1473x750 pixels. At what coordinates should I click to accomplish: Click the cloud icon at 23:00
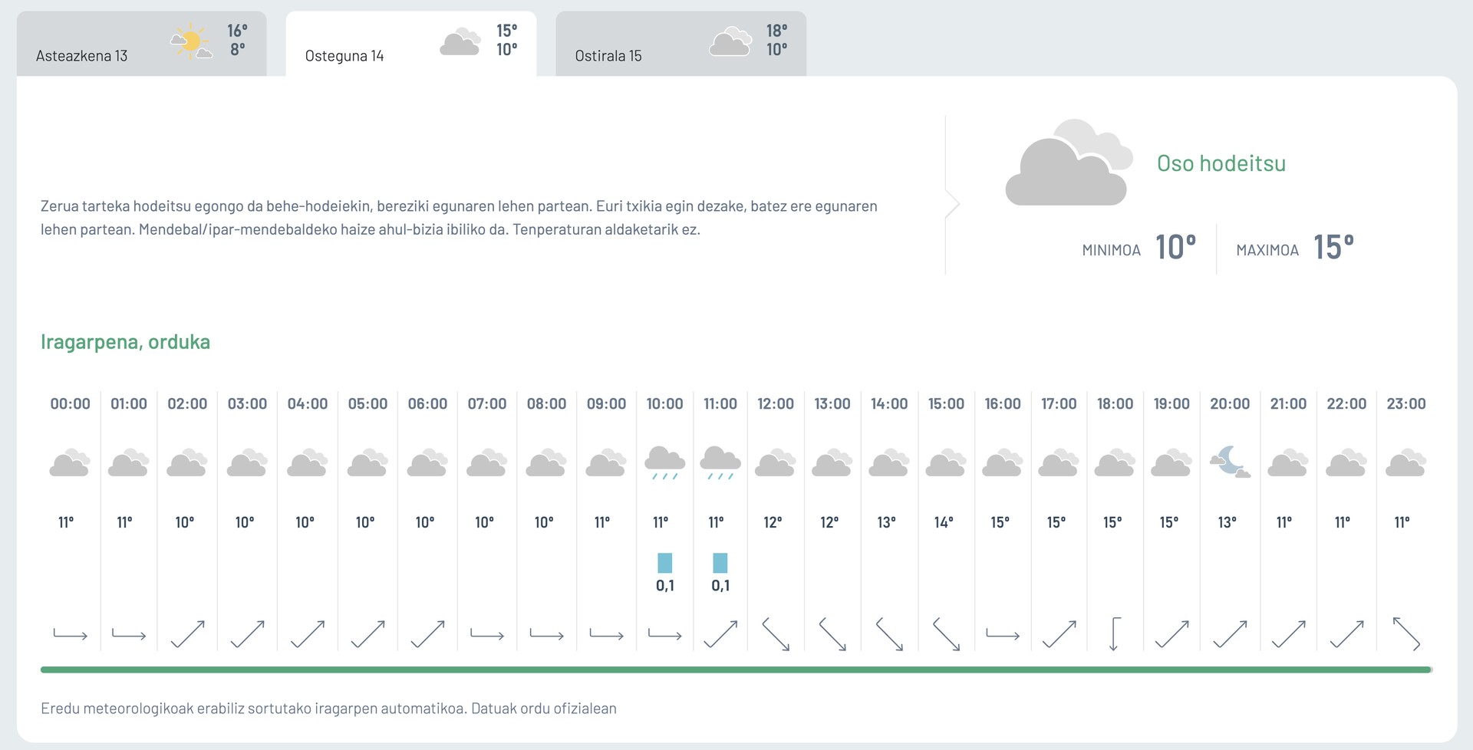[1406, 463]
